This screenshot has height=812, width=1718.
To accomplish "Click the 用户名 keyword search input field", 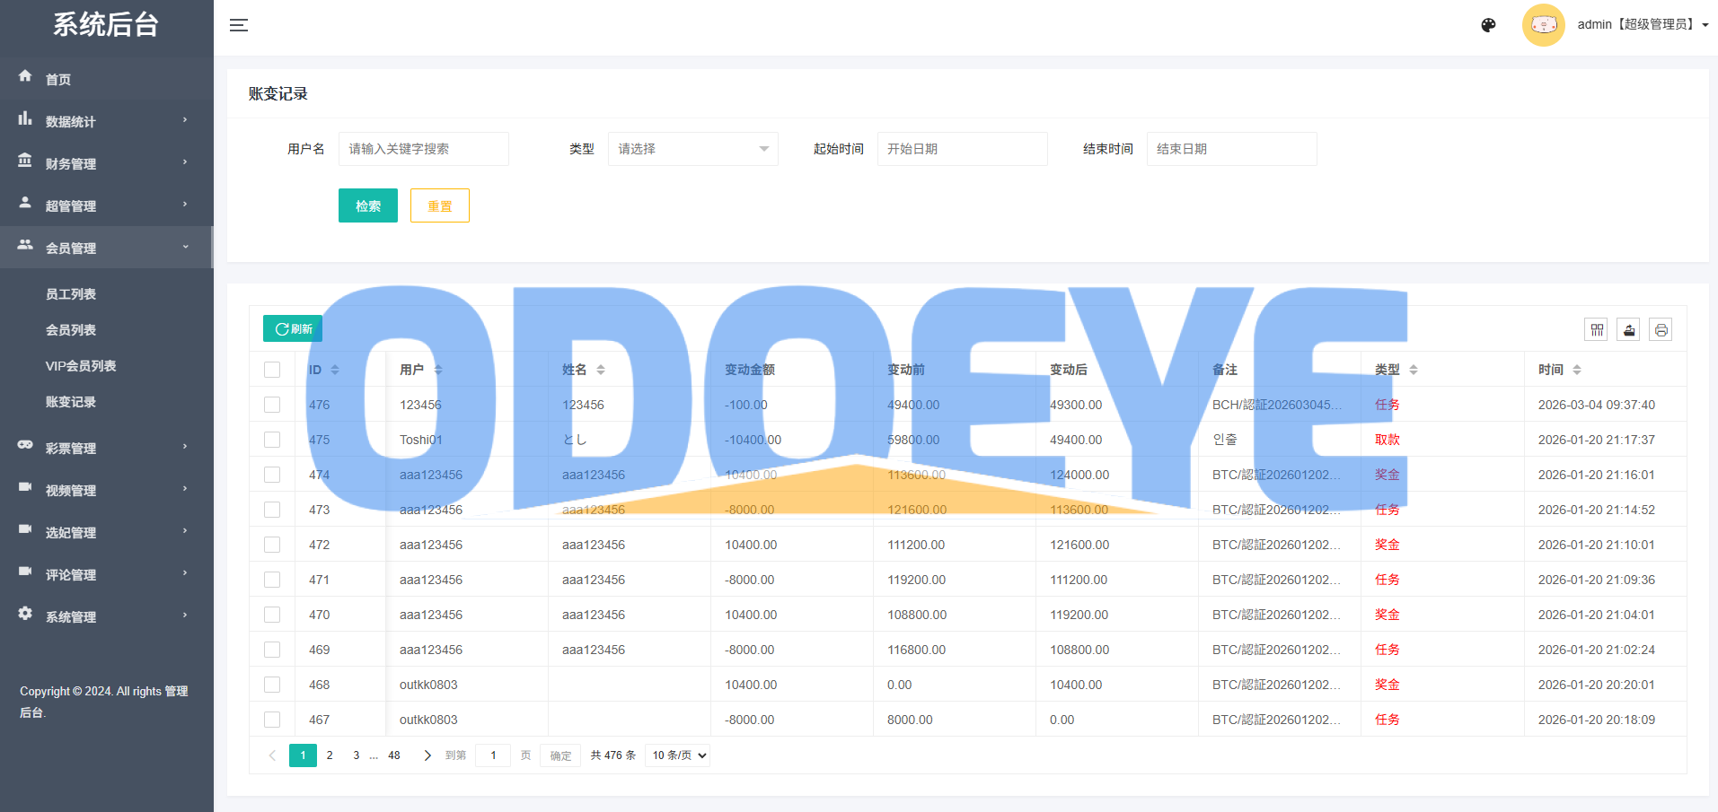I will pyautogui.click(x=423, y=149).
